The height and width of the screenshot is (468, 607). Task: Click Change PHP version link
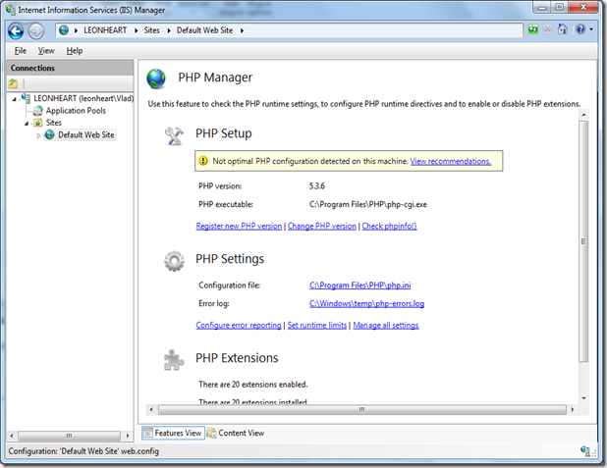[322, 227]
